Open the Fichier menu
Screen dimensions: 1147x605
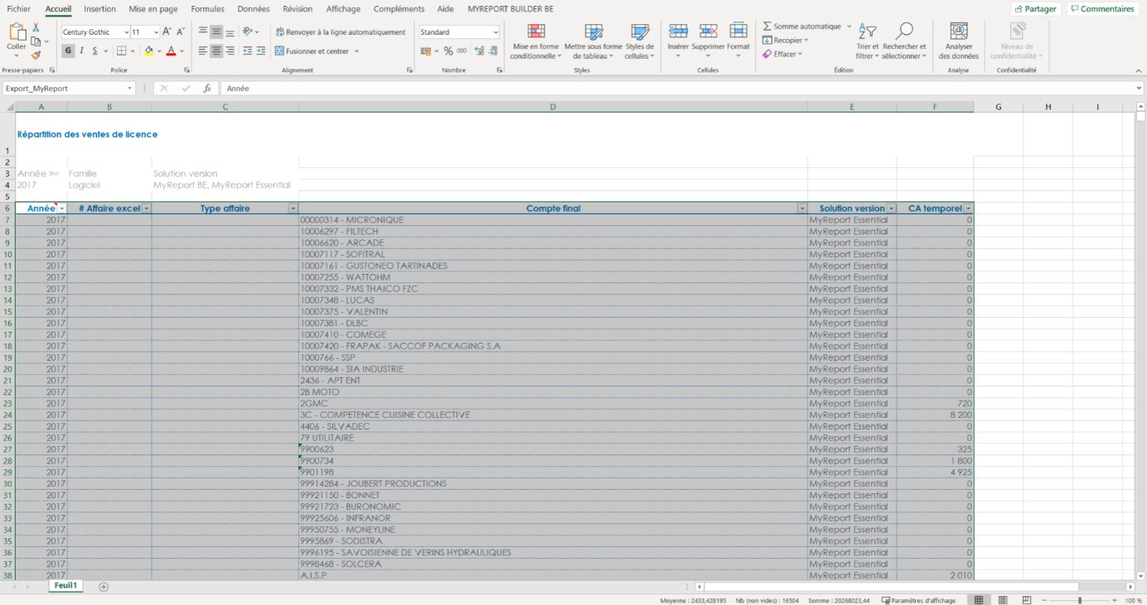pos(18,9)
